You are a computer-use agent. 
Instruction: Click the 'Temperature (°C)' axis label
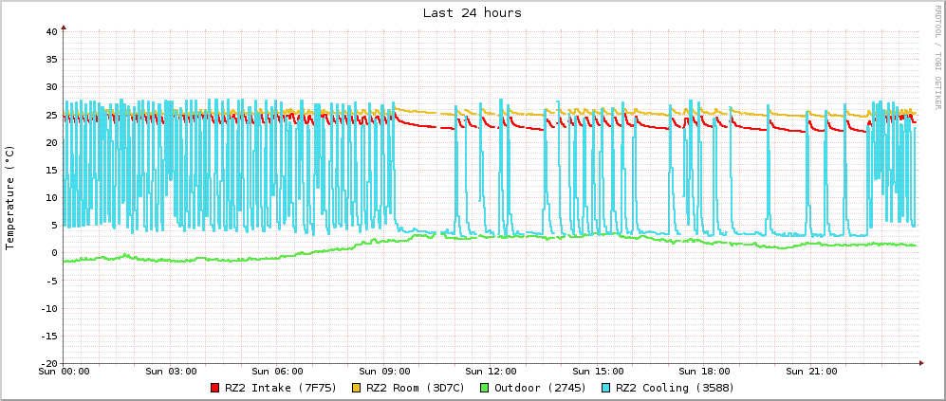(9, 196)
